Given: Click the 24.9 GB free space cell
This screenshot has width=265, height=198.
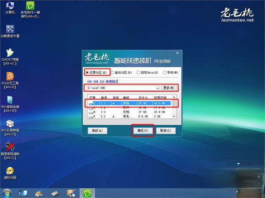Looking at the screenshot, I should coord(159,103).
